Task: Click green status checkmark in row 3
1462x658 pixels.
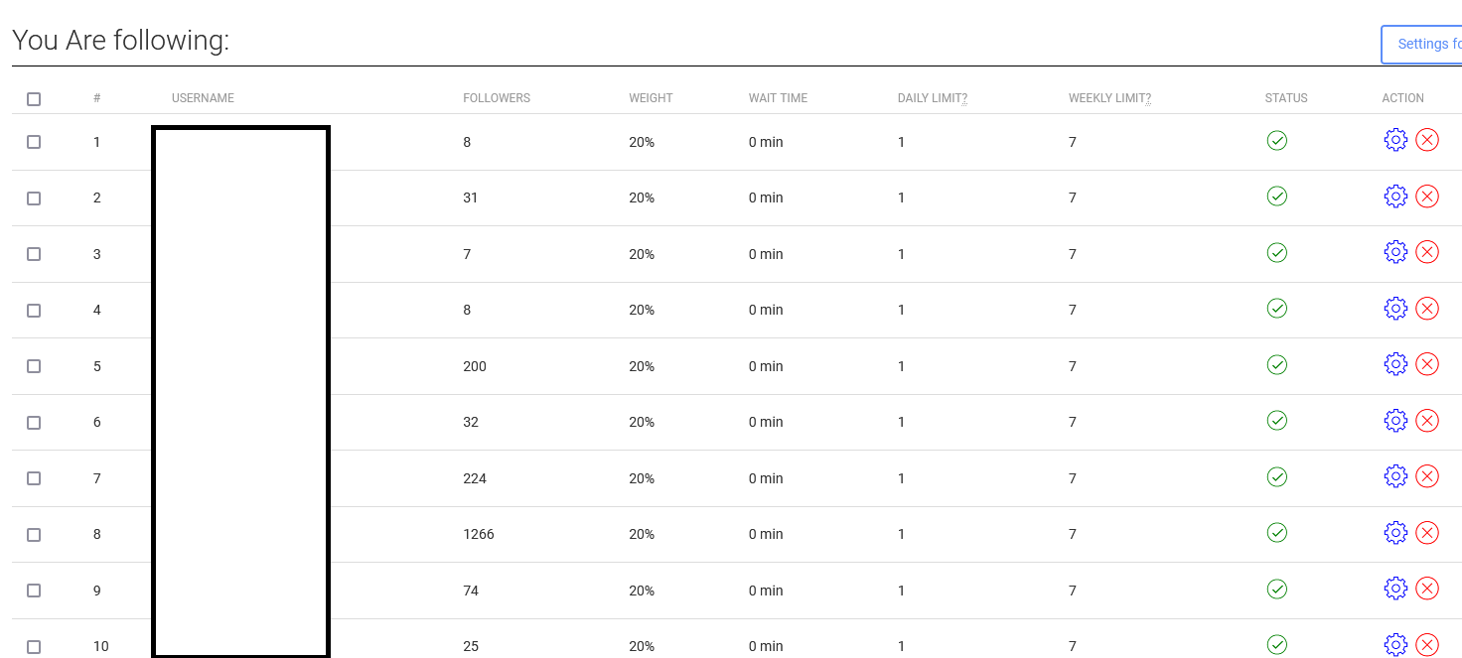Action: [x=1277, y=252]
